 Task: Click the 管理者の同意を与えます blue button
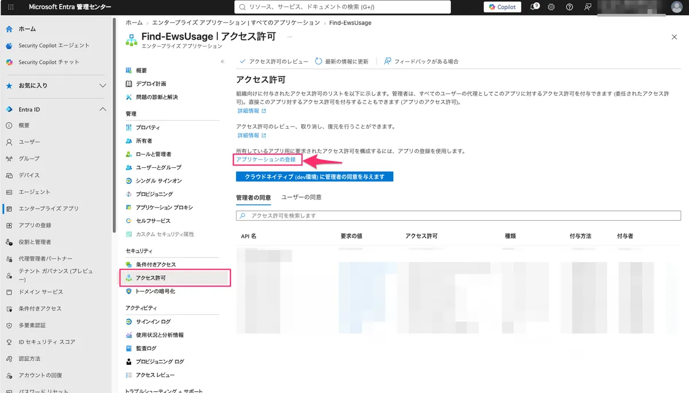pyautogui.click(x=315, y=176)
